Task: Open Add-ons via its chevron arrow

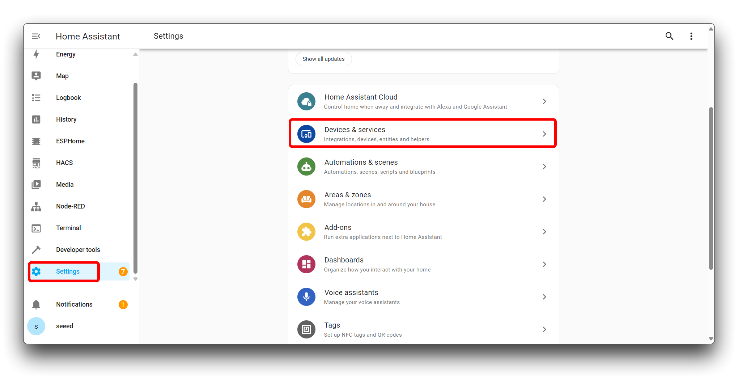Action: (x=544, y=232)
